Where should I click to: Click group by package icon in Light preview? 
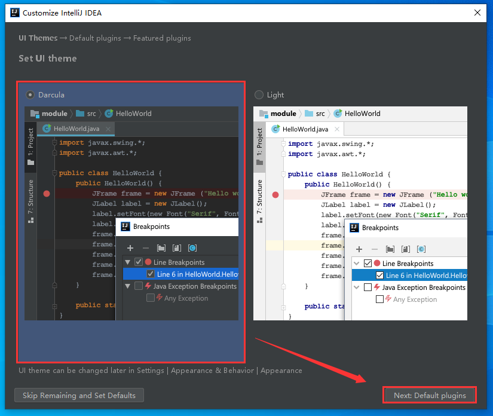coord(390,249)
